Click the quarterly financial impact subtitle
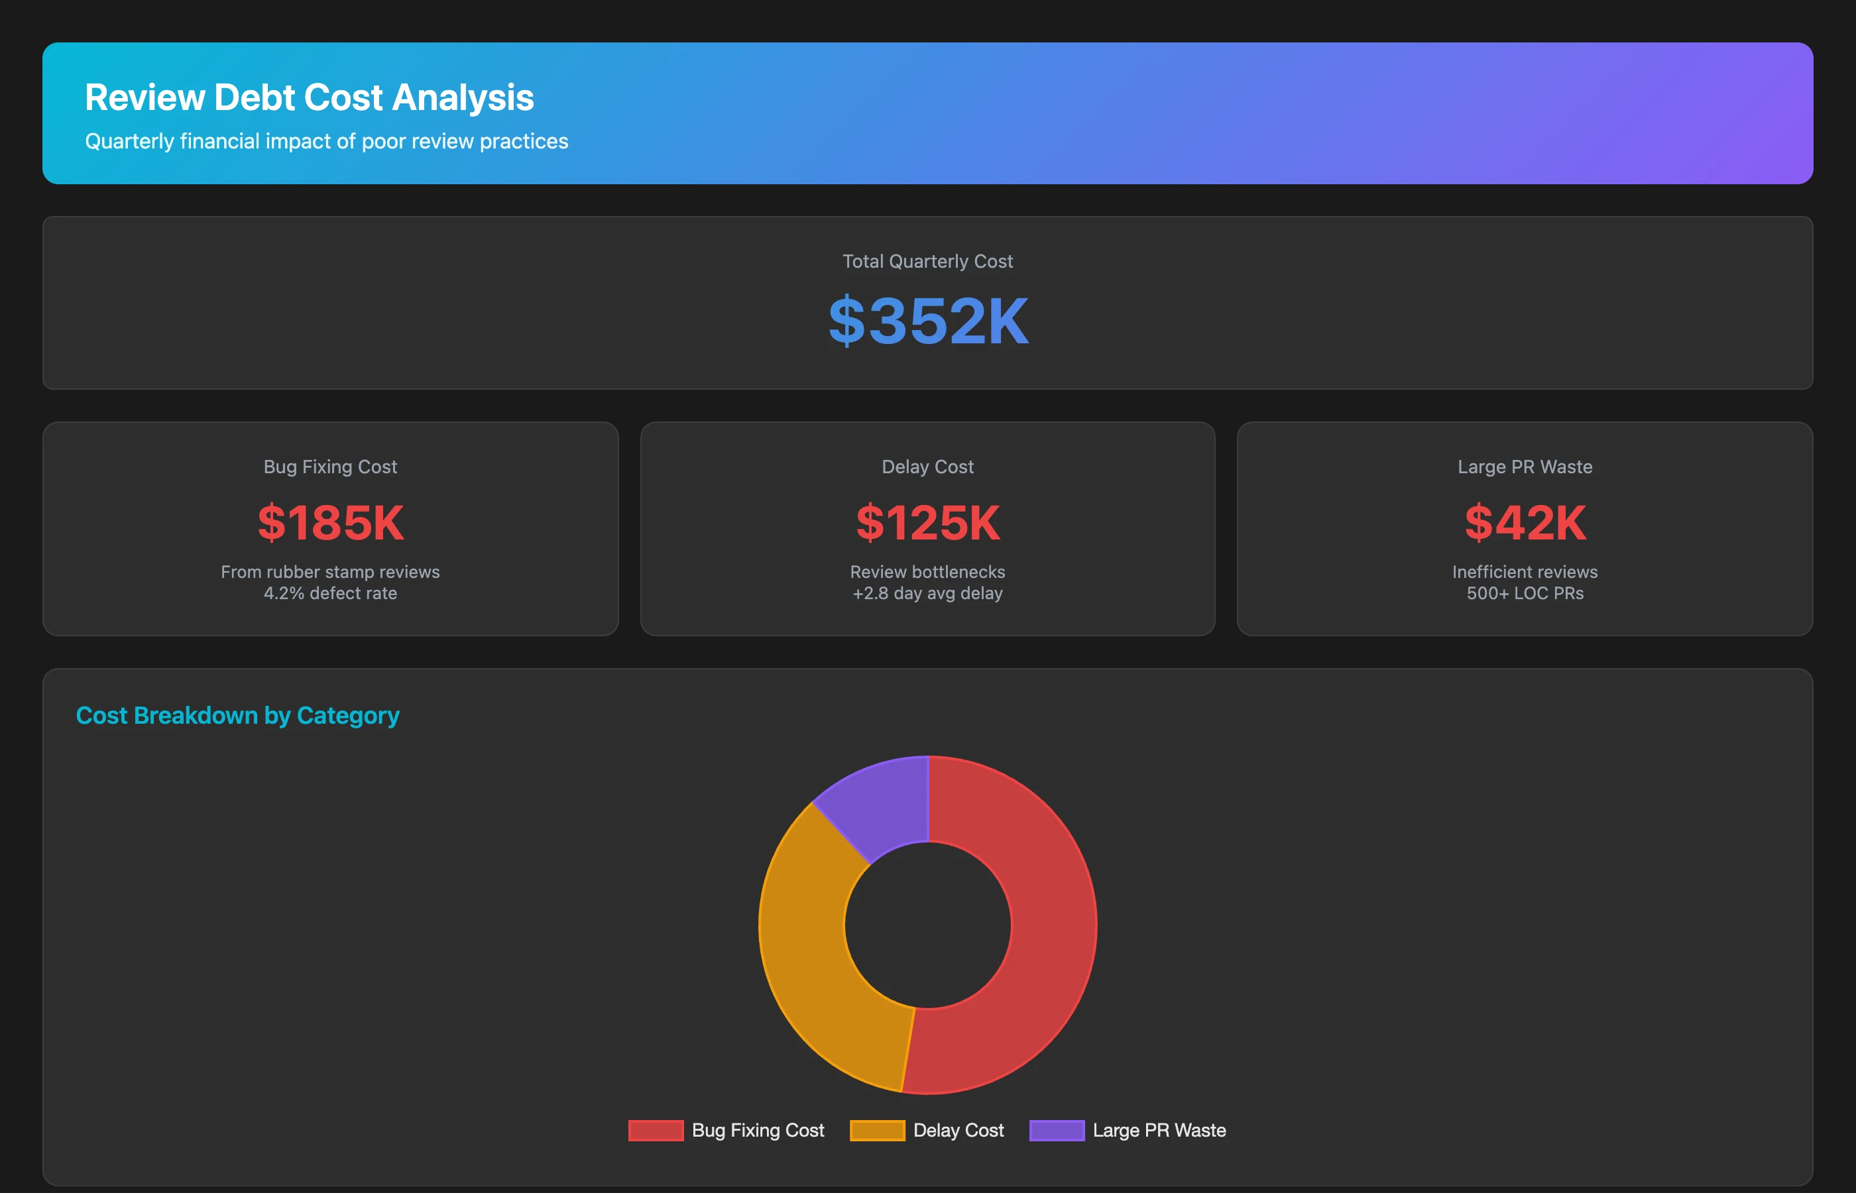Image resolution: width=1856 pixels, height=1193 pixels. click(x=327, y=141)
